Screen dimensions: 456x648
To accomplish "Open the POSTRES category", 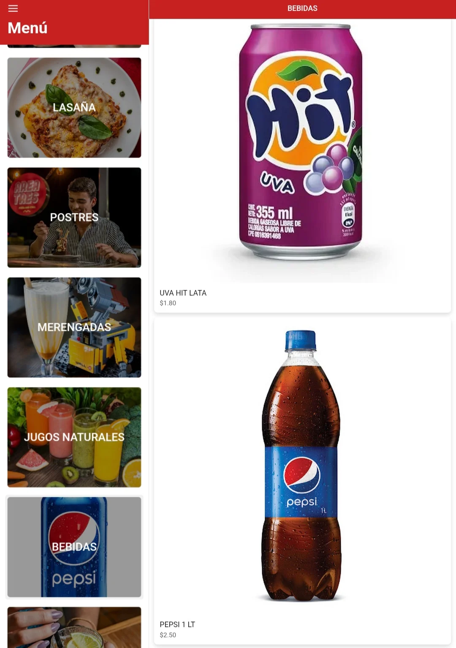I will pyautogui.click(x=74, y=218).
